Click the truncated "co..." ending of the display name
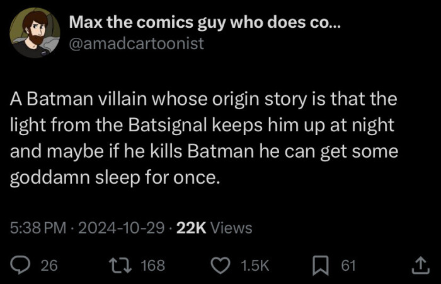441x284 pixels. pyautogui.click(x=328, y=24)
